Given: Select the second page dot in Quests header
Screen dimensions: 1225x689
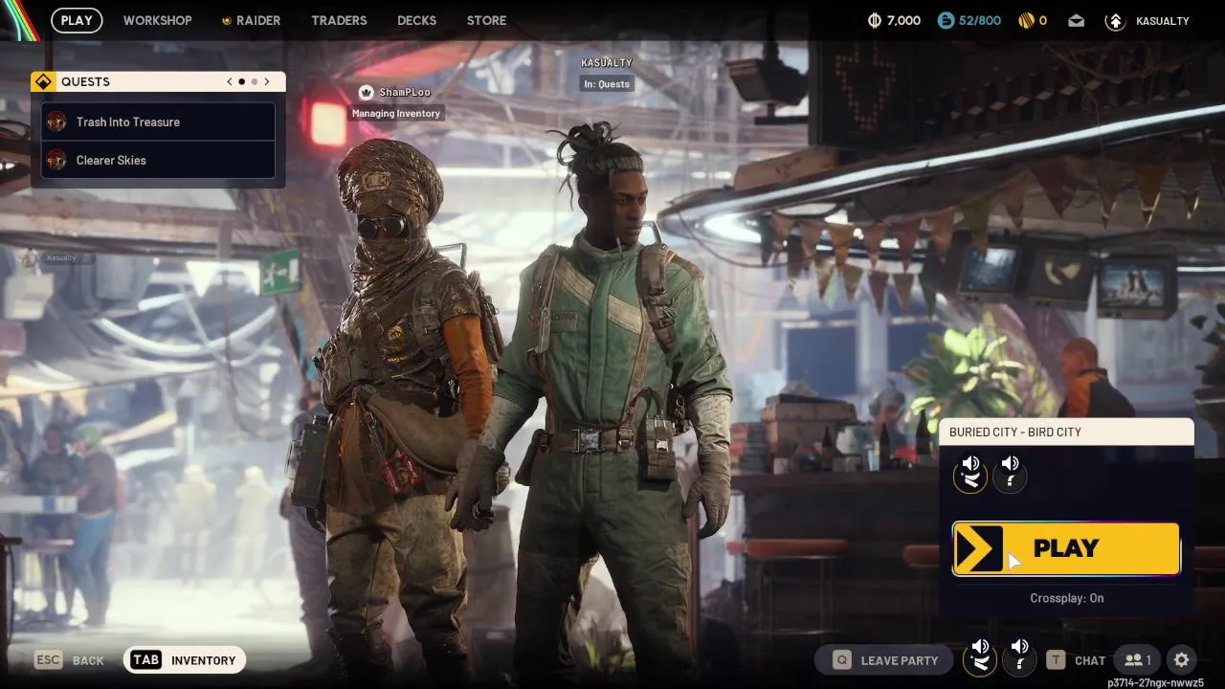Looking at the screenshot, I should 255,81.
